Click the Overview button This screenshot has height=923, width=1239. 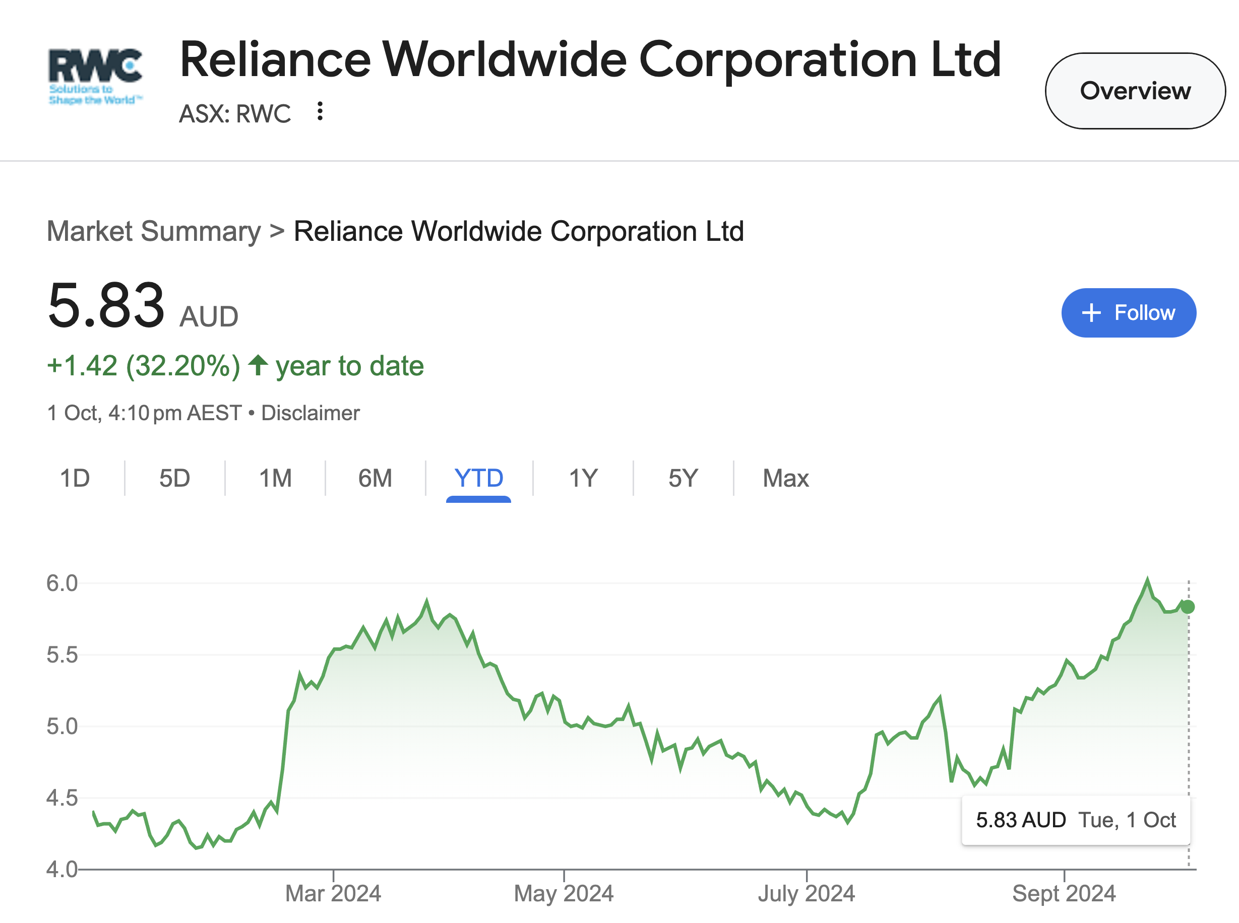[x=1135, y=91]
